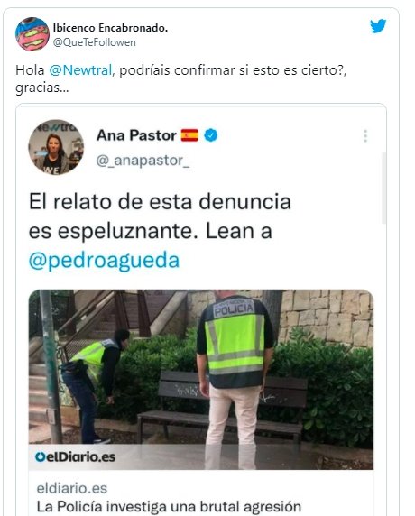Image resolution: width=415 pixels, height=516 pixels.
Task: Click Ana Pastor's blue verified badge
Action: pos(210,135)
